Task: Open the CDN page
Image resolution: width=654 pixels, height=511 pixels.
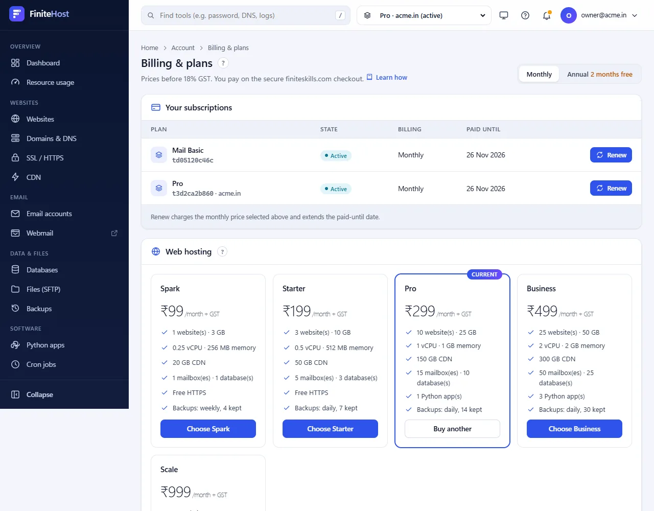Action: 64,177
